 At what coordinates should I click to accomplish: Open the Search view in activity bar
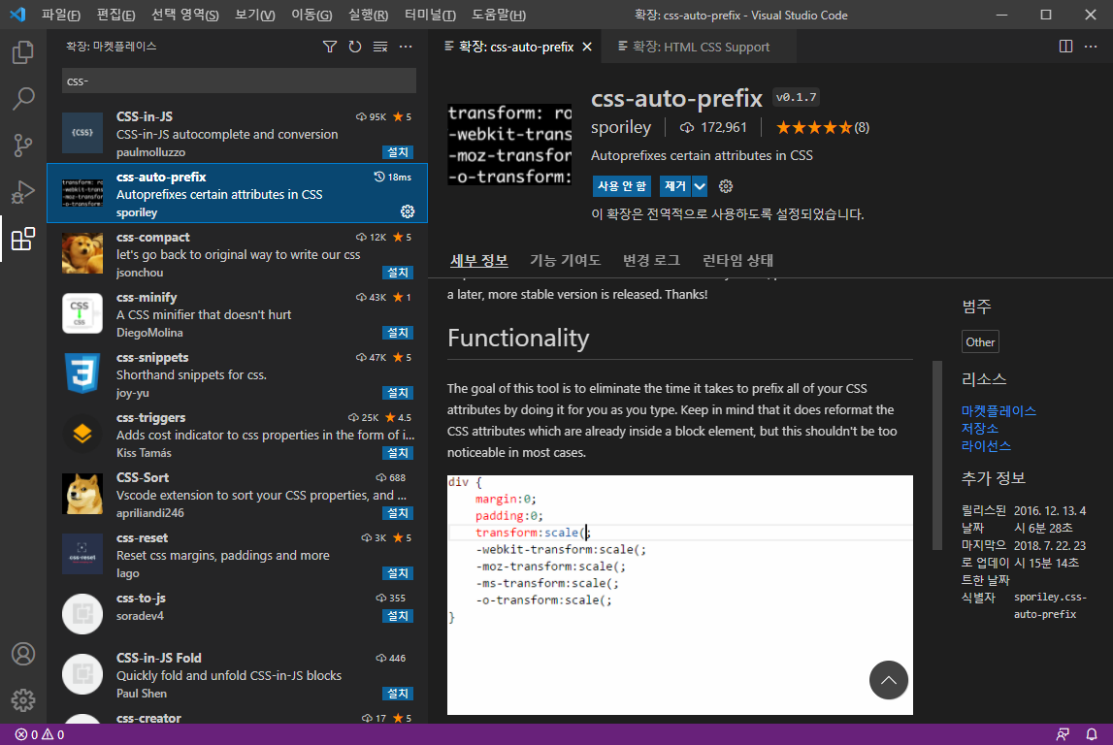tap(22, 99)
